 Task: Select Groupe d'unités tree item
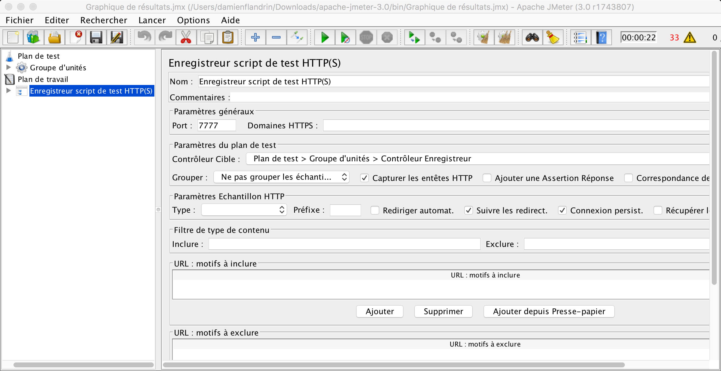tap(58, 68)
